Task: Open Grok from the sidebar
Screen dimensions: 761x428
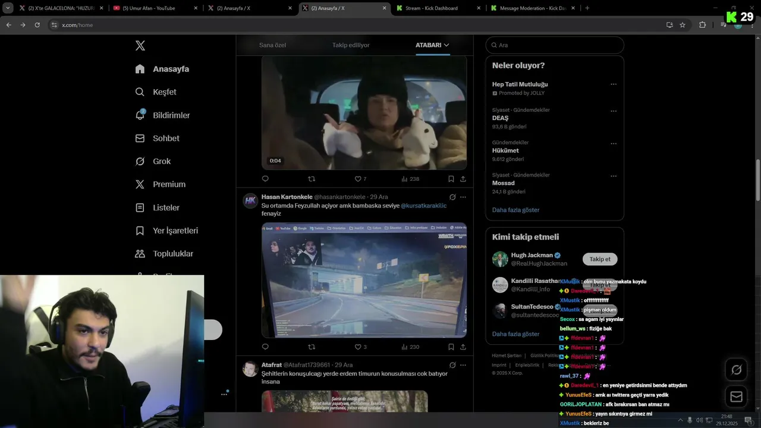Action: [153, 162]
